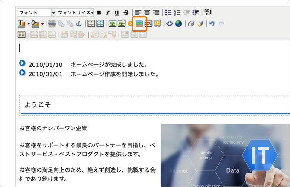Insert BR line break

pyautogui.click(x=208, y=12)
